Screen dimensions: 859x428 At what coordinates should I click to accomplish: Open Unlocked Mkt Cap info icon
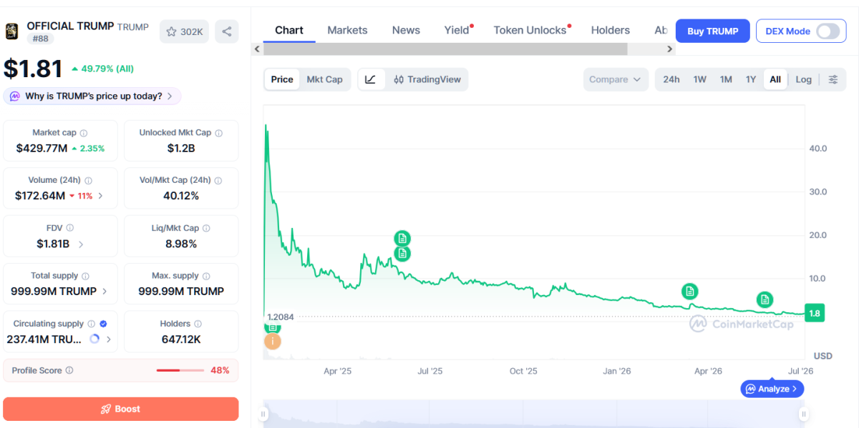tap(219, 133)
